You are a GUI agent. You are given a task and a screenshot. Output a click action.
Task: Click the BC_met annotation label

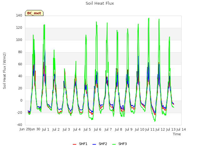34,13
